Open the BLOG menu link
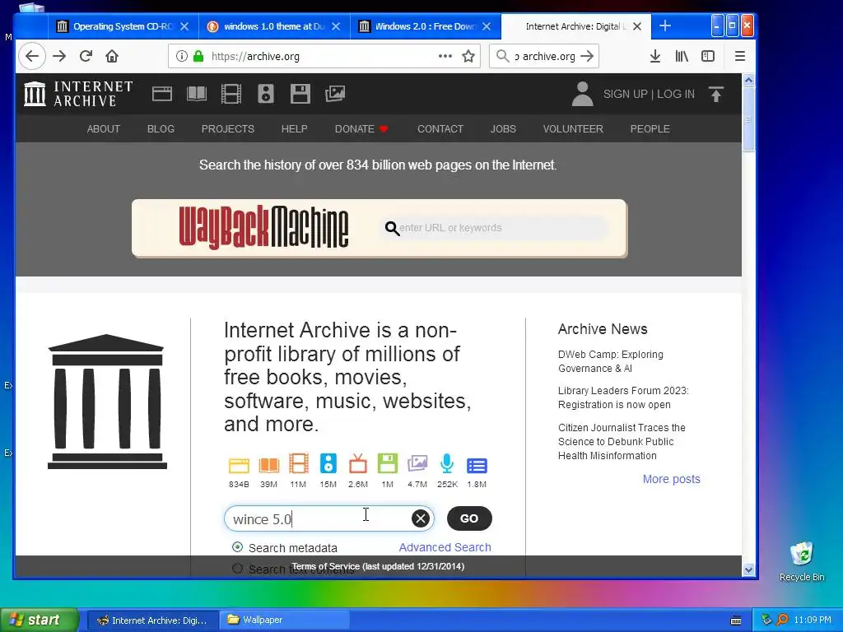The image size is (843, 632). click(x=161, y=129)
